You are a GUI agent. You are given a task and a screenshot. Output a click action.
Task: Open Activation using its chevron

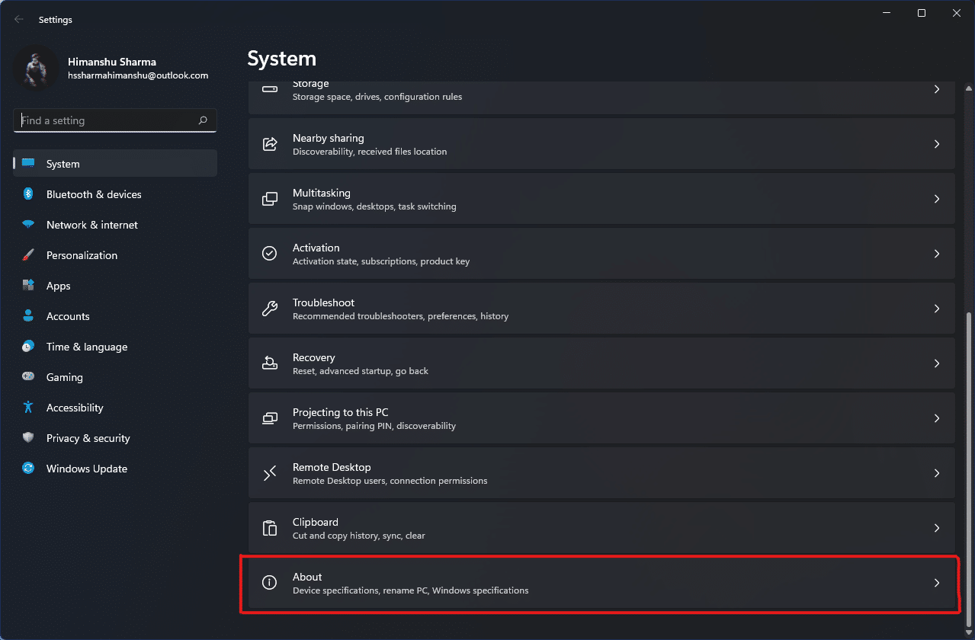(937, 254)
